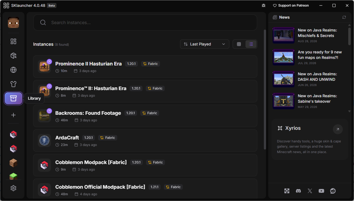354x201 pixels.
Task: Open the settings gear in the sidebar
Action: click(x=13, y=188)
